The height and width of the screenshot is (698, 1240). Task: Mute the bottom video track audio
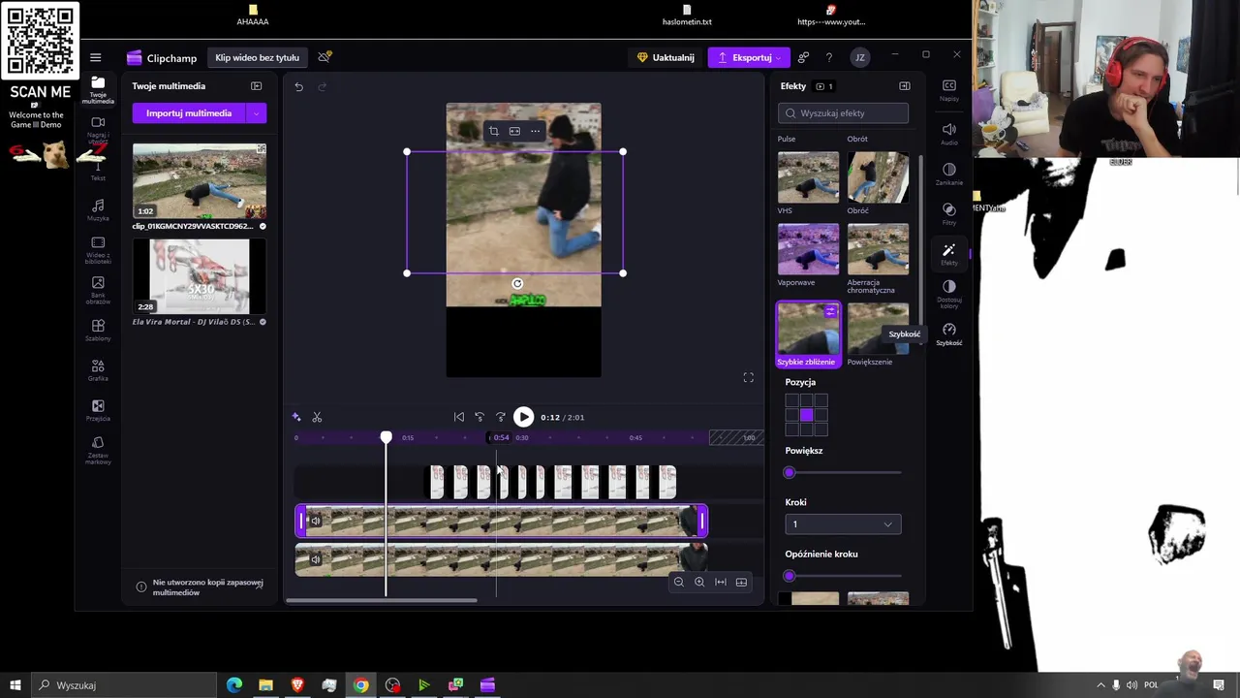click(315, 559)
